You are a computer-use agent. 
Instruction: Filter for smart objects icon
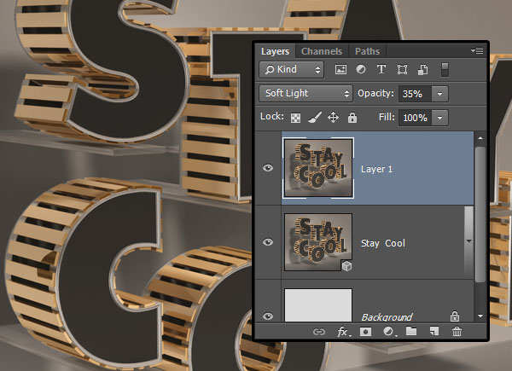[x=423, y=69]
